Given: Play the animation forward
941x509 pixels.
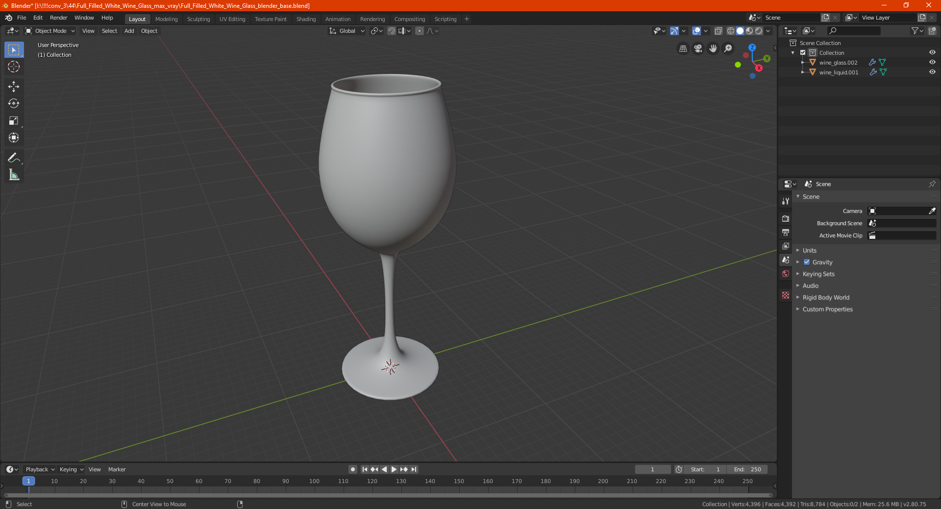Looking at the screenshot, I should [394, 469].
